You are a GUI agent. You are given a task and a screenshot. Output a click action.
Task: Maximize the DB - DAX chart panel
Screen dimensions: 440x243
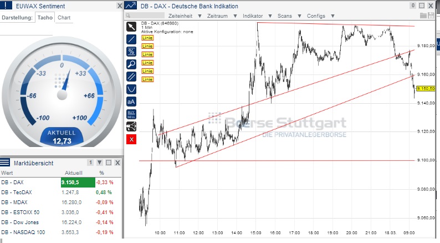pos(422,6)
